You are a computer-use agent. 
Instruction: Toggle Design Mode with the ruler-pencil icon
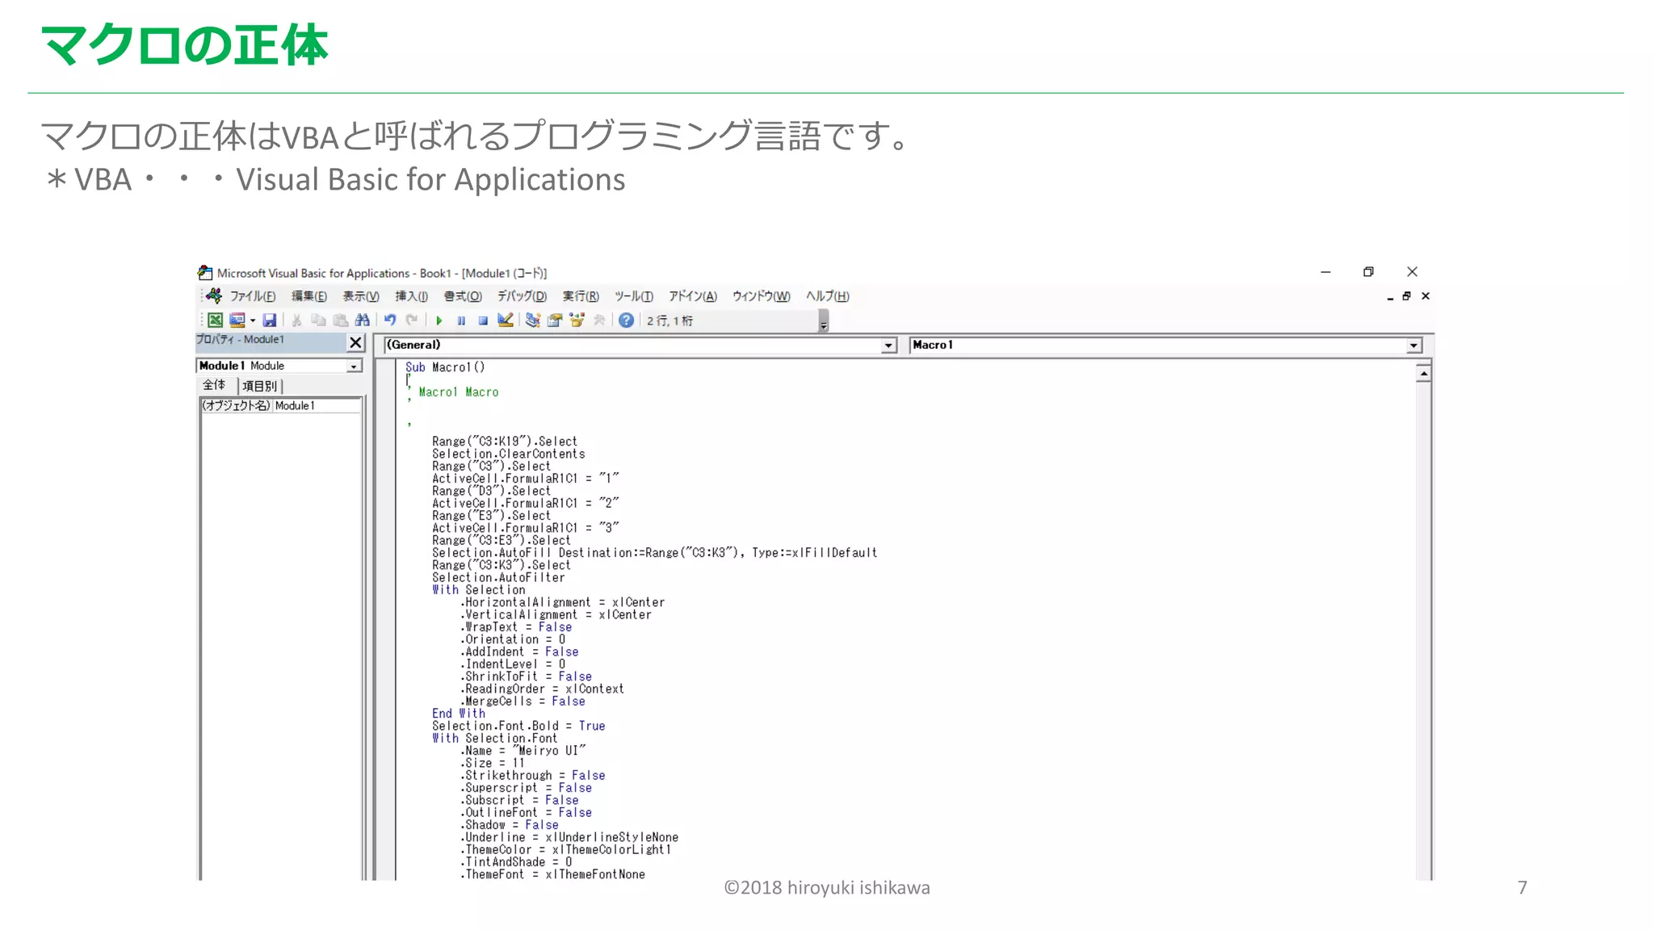click(506, 320)
